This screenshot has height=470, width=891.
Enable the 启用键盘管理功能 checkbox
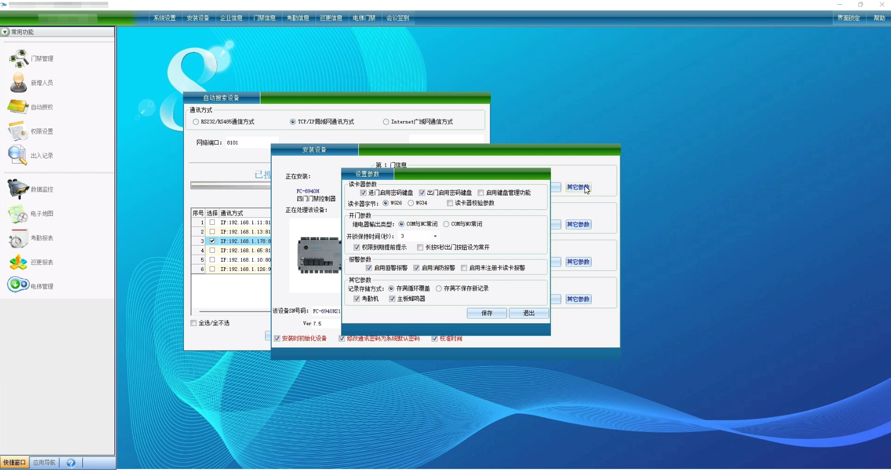pos(481,193)
